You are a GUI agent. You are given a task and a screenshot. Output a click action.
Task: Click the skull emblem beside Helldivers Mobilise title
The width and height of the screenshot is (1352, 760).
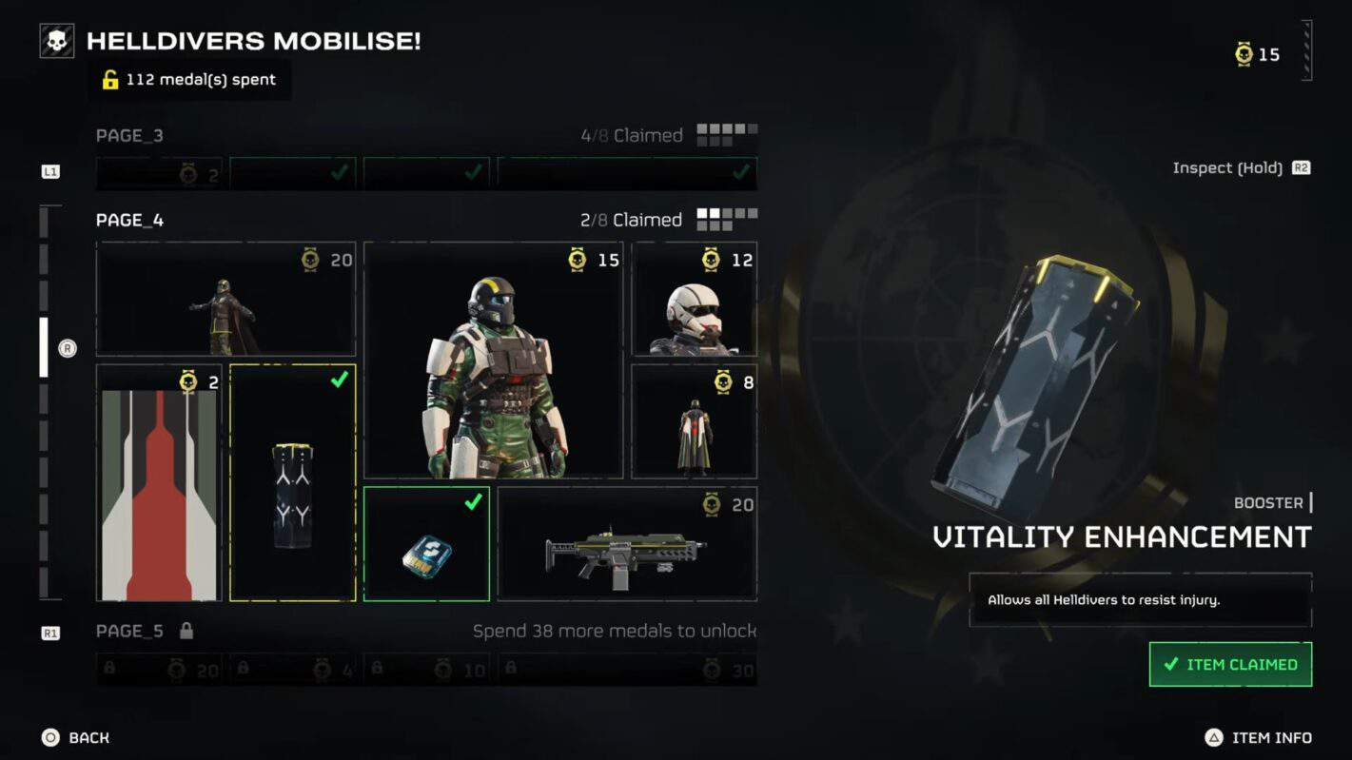click(57, 41)
